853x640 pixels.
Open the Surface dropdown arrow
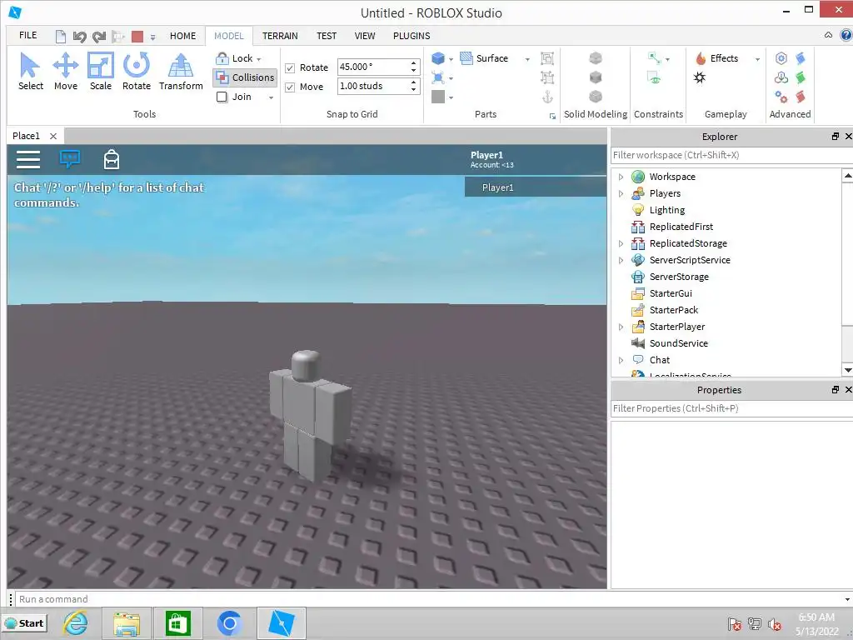[527, 59]
